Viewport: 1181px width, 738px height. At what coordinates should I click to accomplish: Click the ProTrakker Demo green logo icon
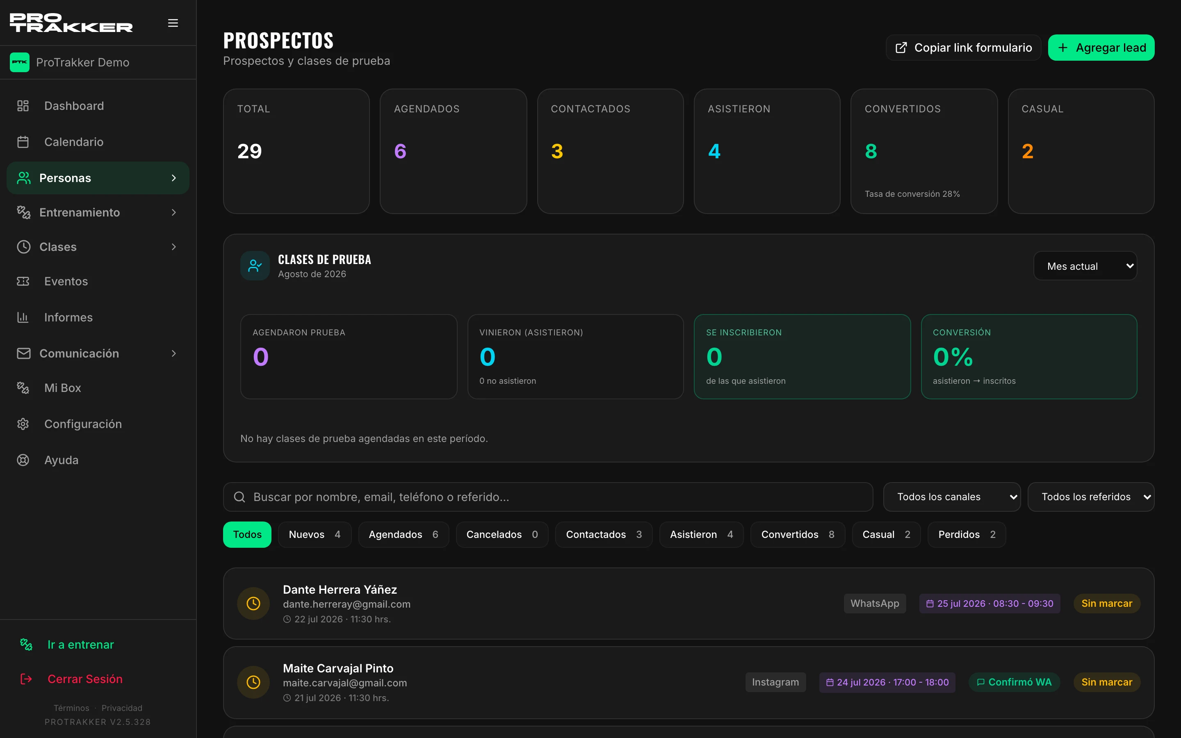pos(20,62)
